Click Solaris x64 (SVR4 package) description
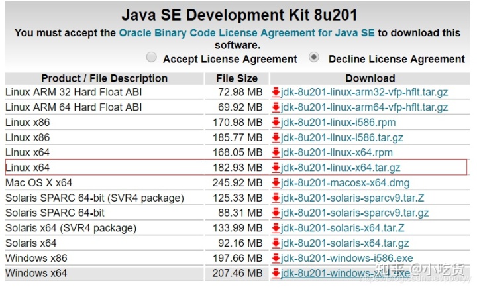 [71, 228]
